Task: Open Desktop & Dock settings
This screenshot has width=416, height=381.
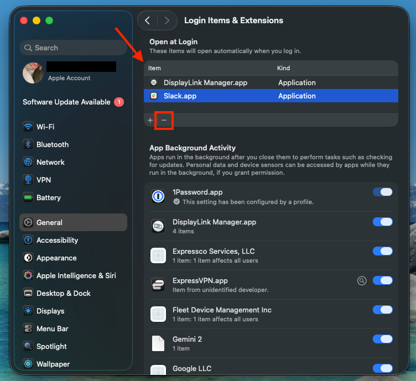Action: [73, 294]
